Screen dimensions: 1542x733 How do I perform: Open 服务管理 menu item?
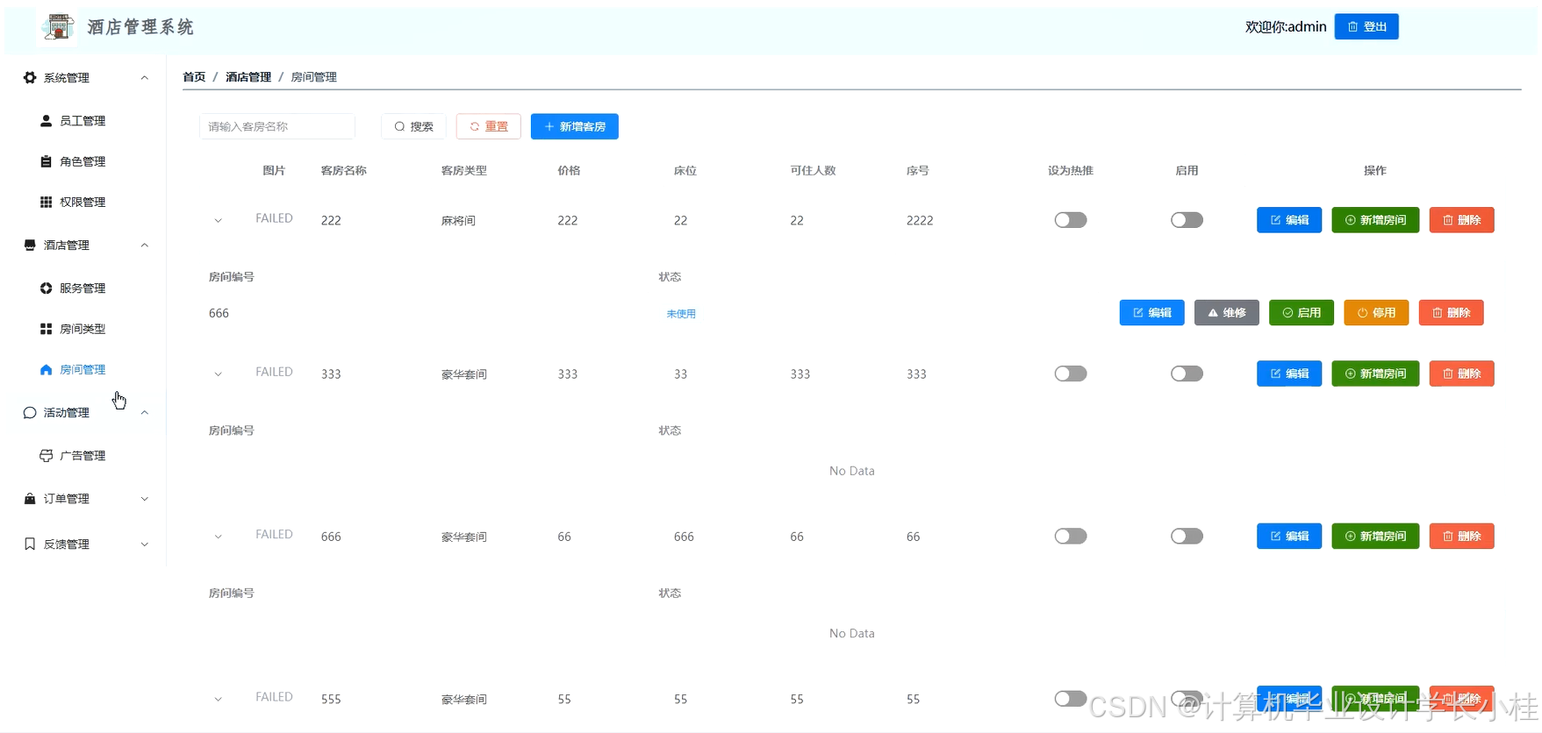84,288
